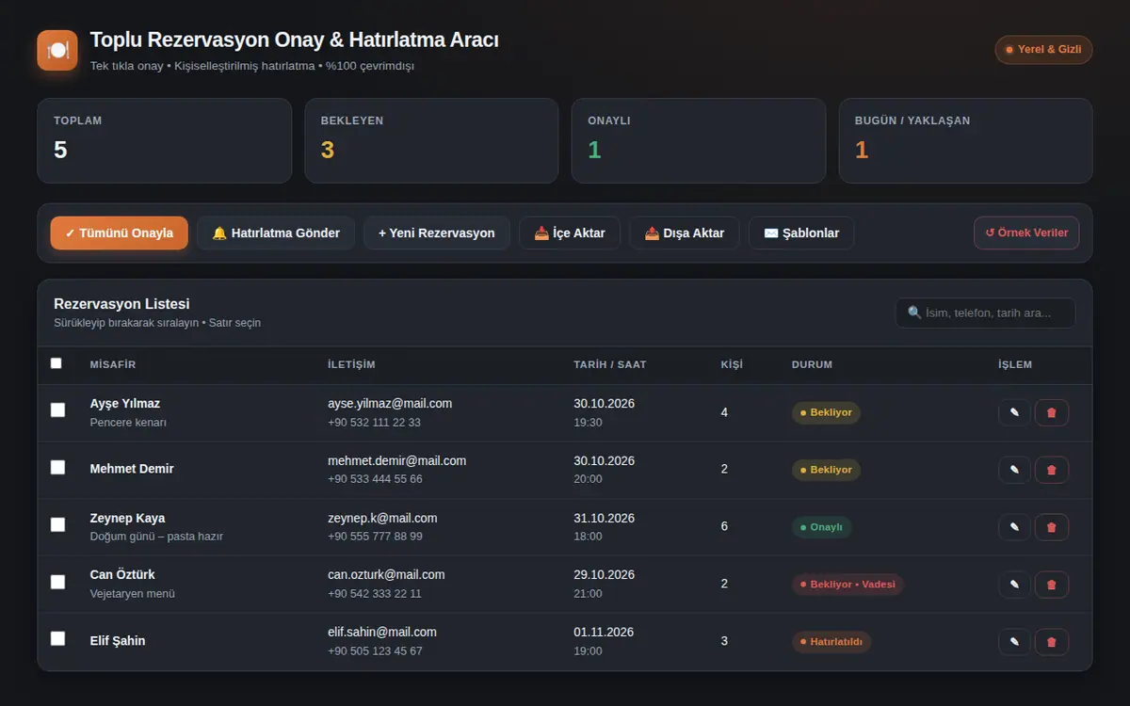This screenshot has height=706, width=1130.
Task: Click the email ayse.yilmaz@mail.com
Action: [x=390, y=403]
